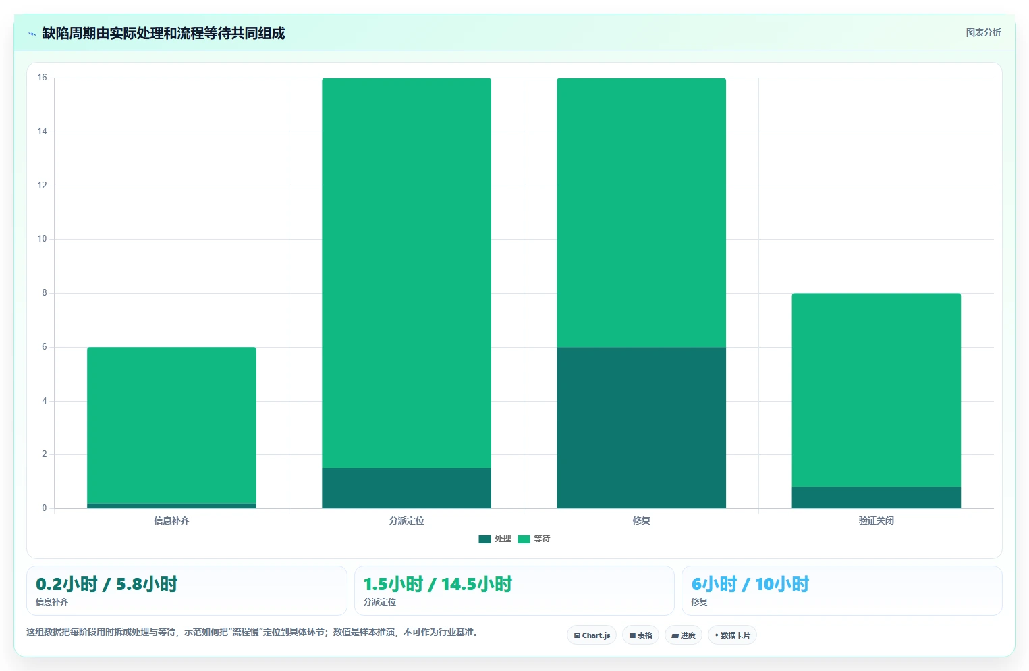Image resolution: width=1029 pixels, height=671 pixels.
Task: Click the 1.5小时 / 14.5小时 data card
Action: pyautogui.click(x=514, y=591)
